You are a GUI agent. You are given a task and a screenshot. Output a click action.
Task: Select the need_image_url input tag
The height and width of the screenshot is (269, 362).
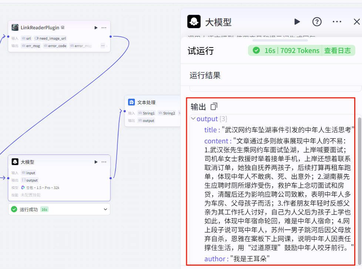click(50, 39)
